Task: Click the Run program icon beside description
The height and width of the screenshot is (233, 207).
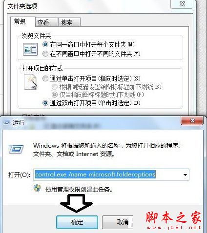Action: pos(16,149)
